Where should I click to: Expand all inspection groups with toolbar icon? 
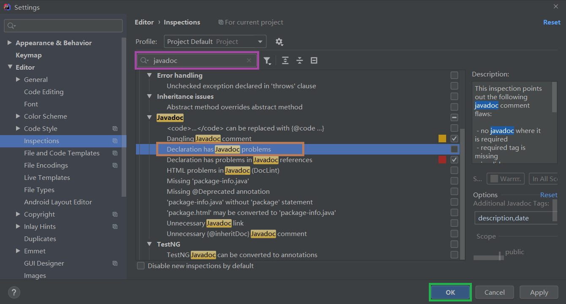point(285,60)
